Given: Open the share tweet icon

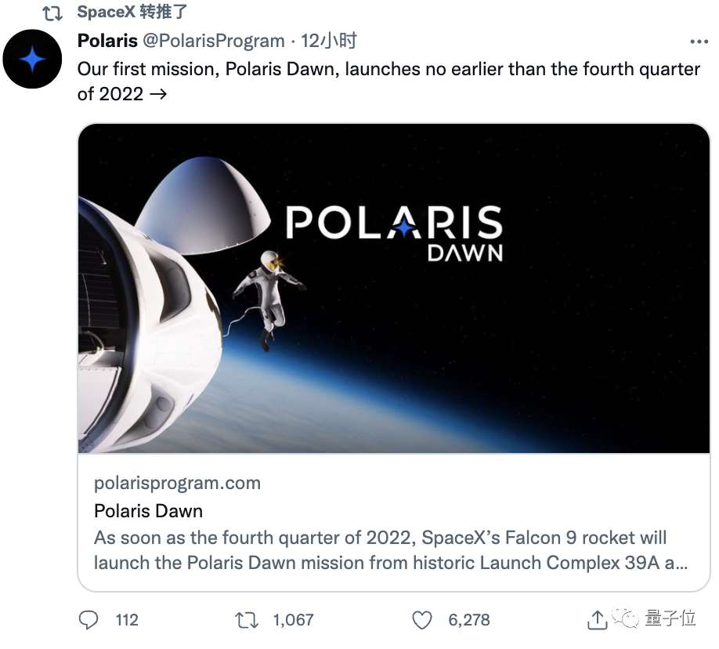Looking at the screenshot, I should click(597, 620).
